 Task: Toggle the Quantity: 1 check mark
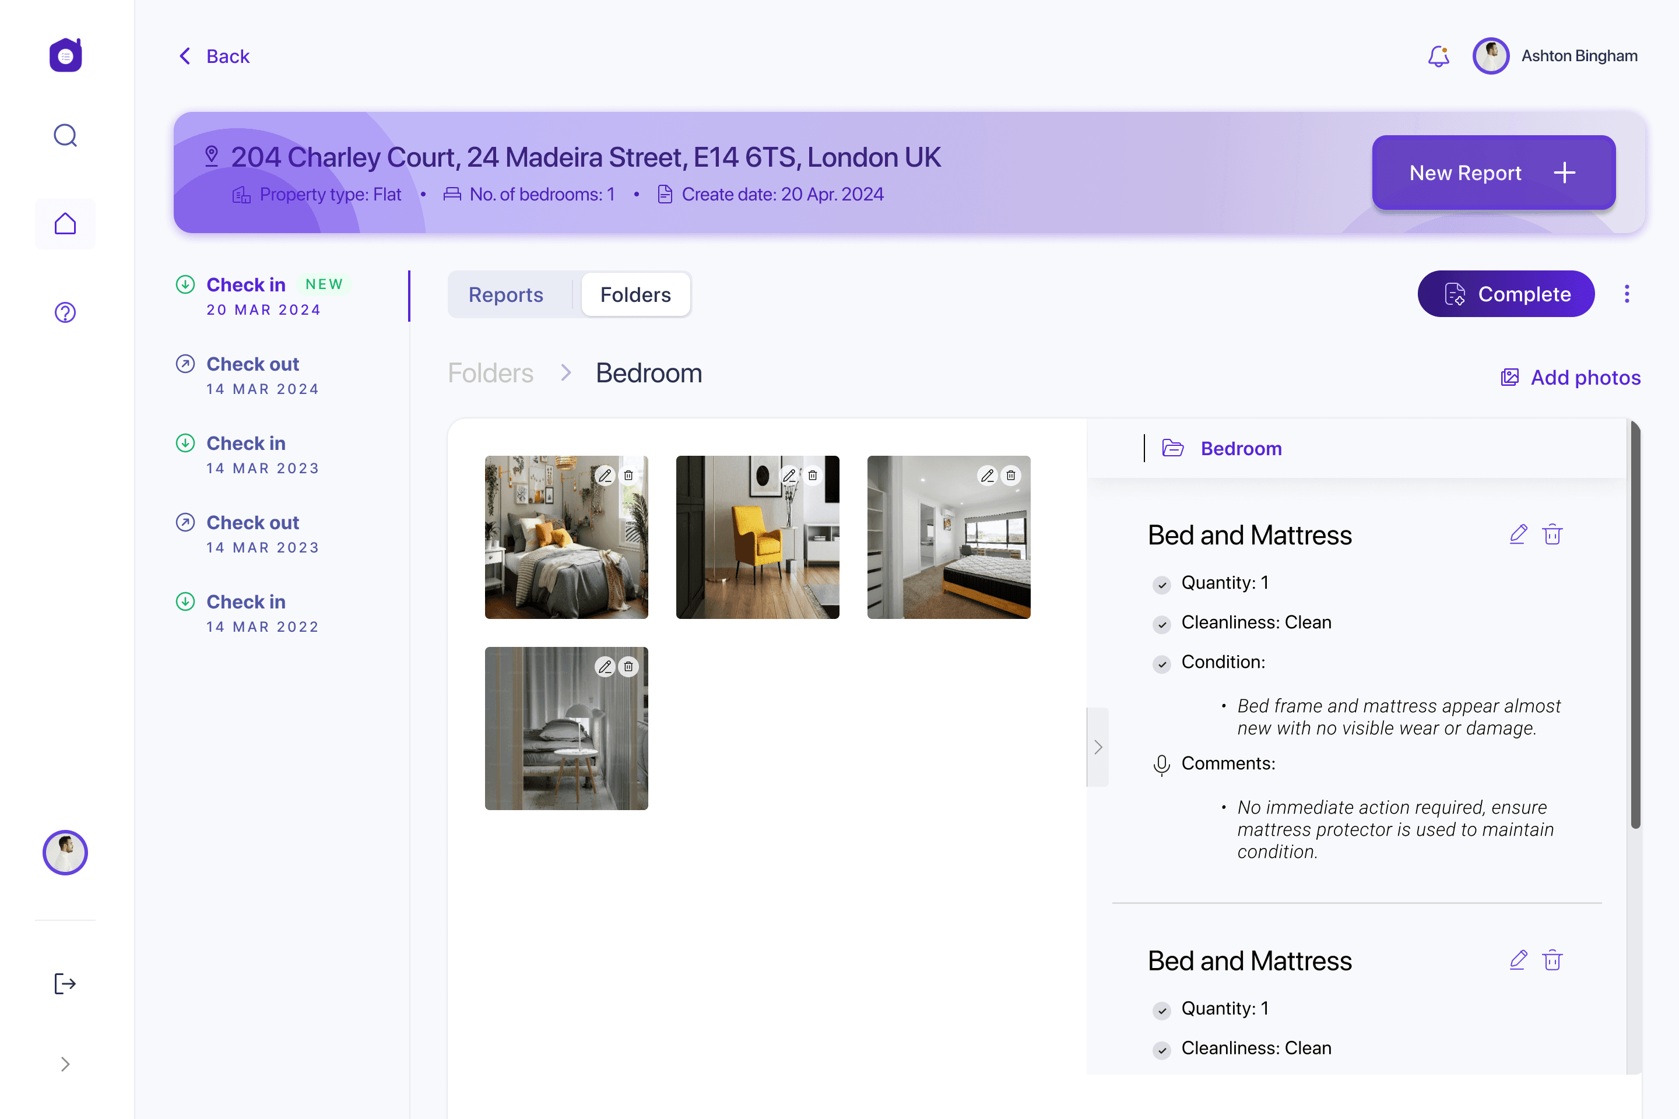coord(1161,585)
